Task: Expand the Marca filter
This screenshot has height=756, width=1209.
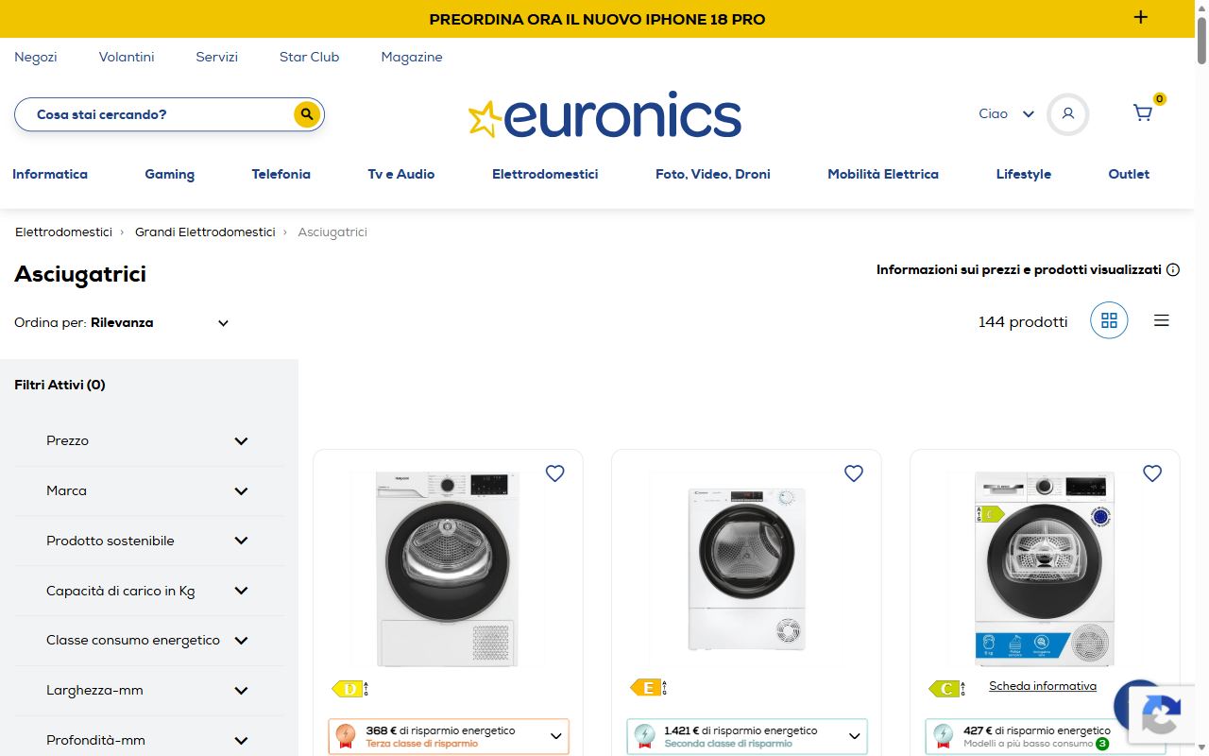Action: click(148, 490)
